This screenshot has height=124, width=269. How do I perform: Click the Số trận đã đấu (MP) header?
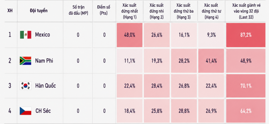click(78, 10)
